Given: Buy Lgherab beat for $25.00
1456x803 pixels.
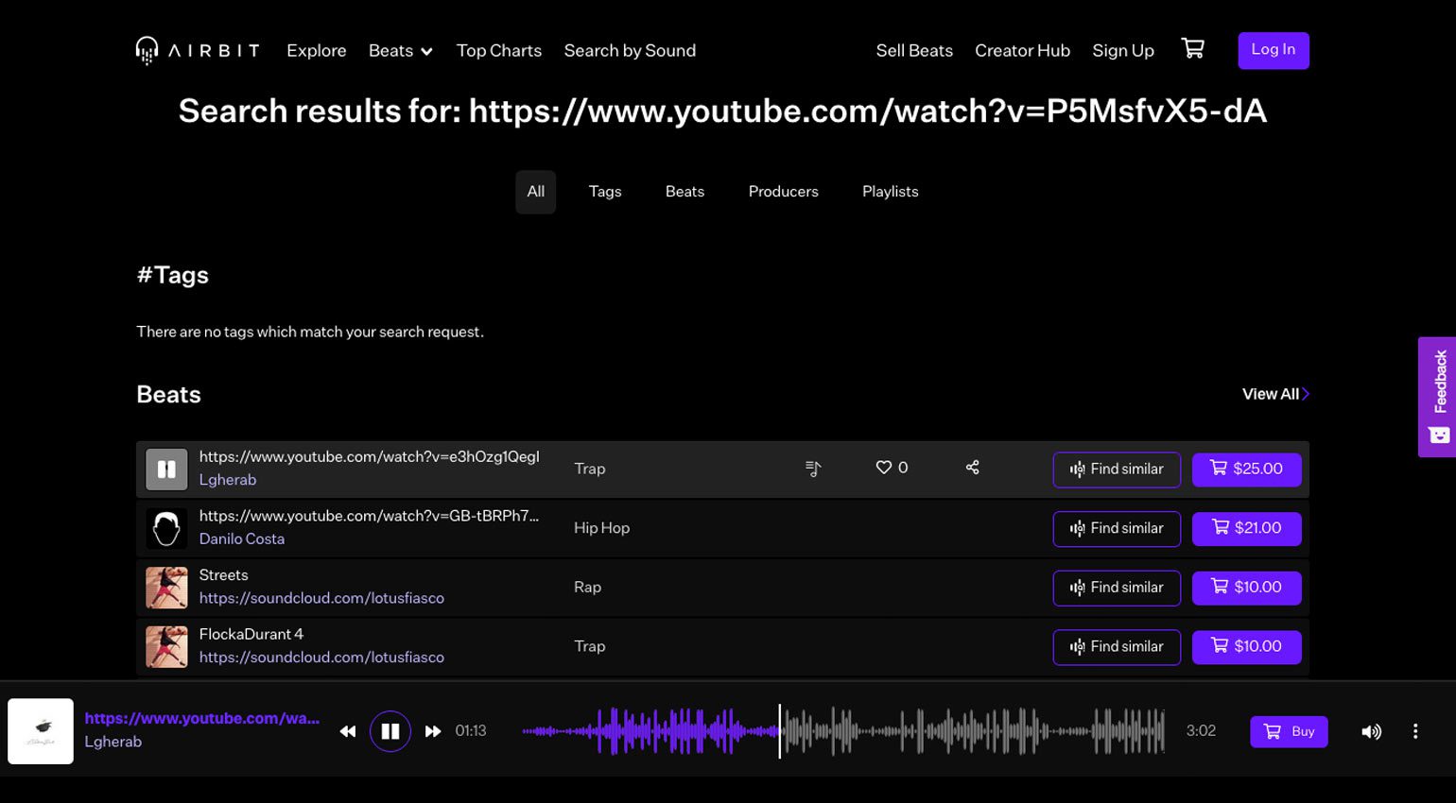Looking at the screenshot, I should coord(1247,470).
